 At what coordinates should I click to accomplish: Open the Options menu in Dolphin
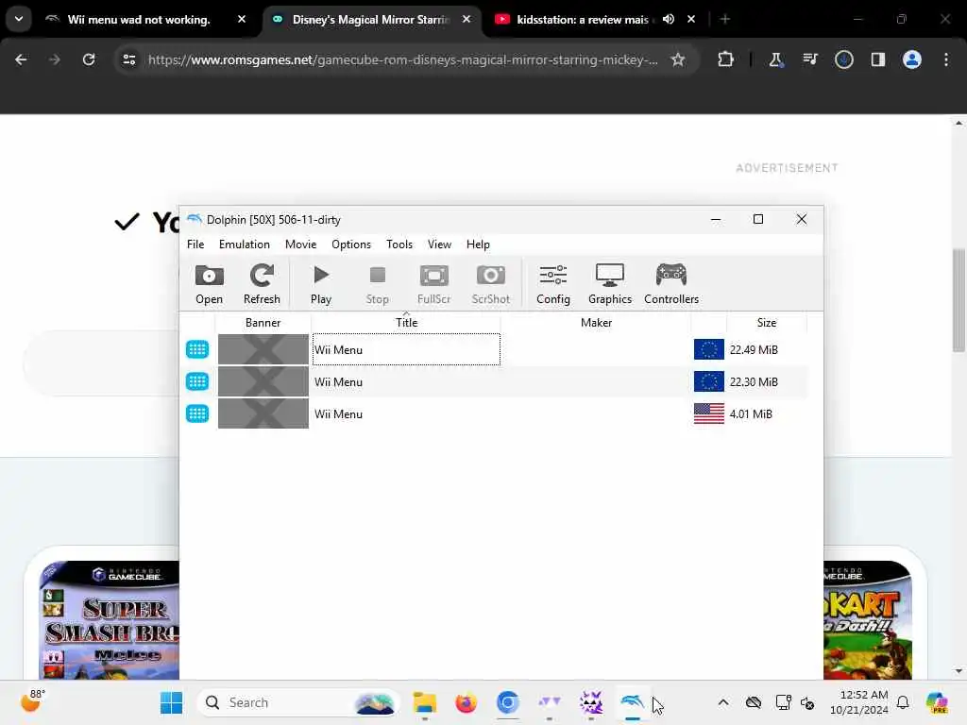351,244
